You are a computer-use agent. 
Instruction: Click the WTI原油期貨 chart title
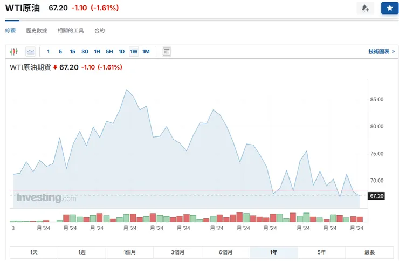click(31, 67)
